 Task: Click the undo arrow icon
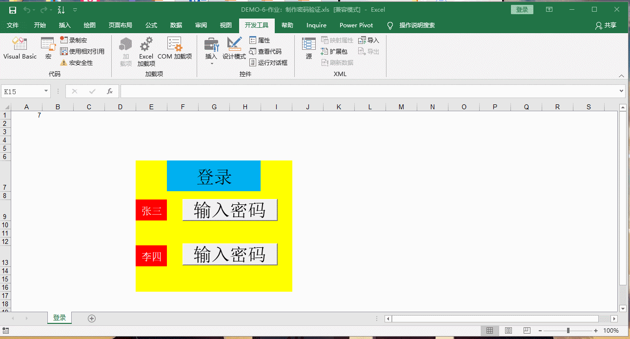(x=27, y=10)
